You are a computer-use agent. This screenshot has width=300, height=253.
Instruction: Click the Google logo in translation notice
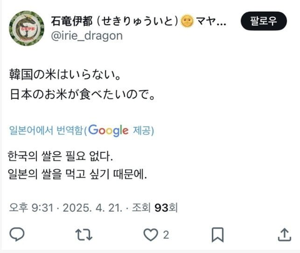coord(108,131)
